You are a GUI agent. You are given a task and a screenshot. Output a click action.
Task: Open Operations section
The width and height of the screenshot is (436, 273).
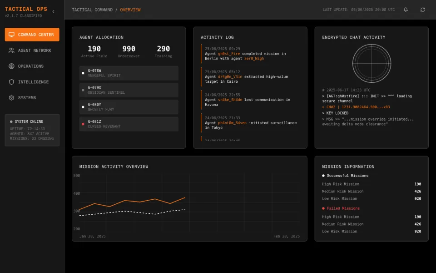tap(32, 66)
